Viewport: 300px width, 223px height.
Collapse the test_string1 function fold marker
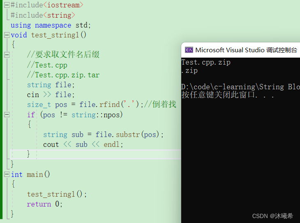tap(7, 35)
